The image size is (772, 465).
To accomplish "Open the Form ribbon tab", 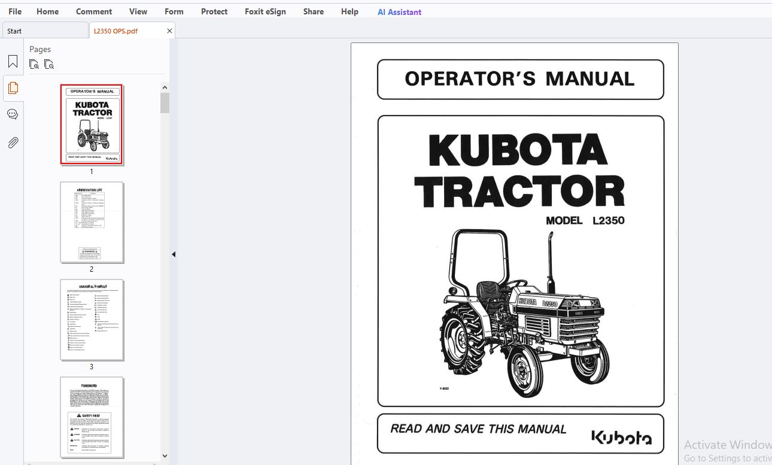I will pos(174,11).
